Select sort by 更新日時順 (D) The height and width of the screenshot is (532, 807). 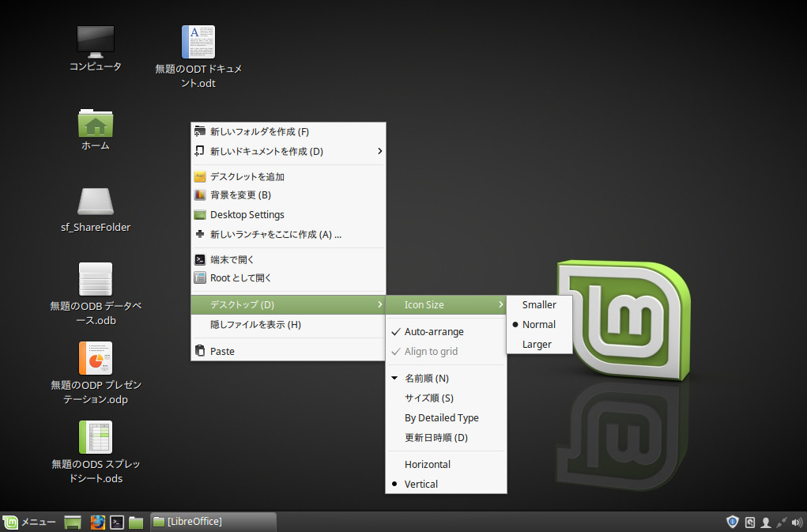pyautogui.click(x=447, y=438)
